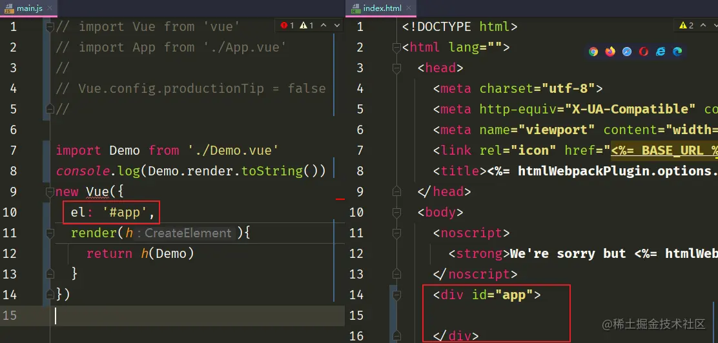
Task: Click DOCTYPE html declaration
Action: 460,26
